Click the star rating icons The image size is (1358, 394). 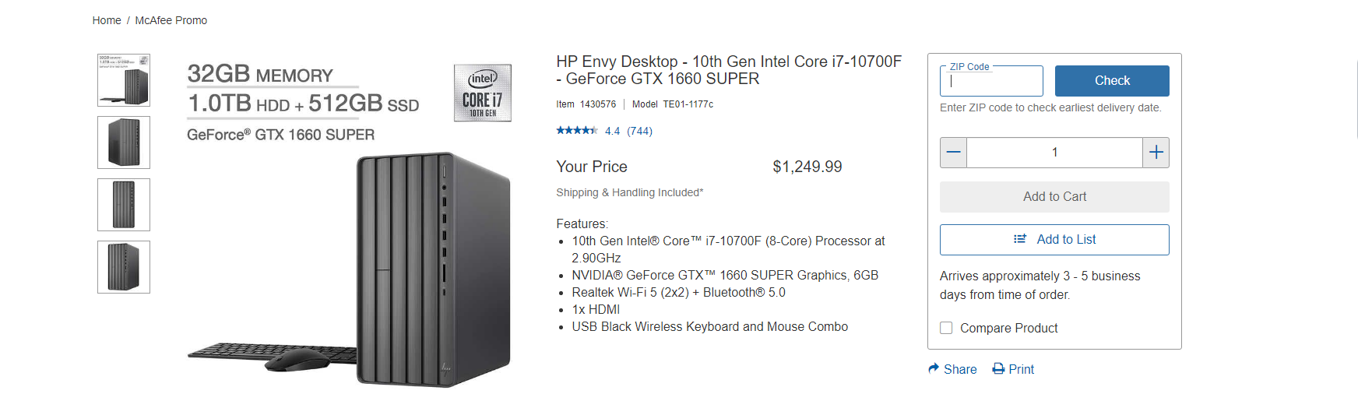tap(577, 131)
